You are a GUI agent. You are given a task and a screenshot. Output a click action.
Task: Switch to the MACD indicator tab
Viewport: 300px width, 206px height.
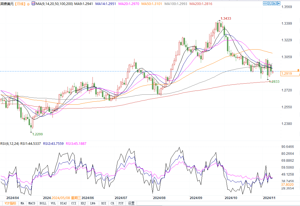click(32, 204)
